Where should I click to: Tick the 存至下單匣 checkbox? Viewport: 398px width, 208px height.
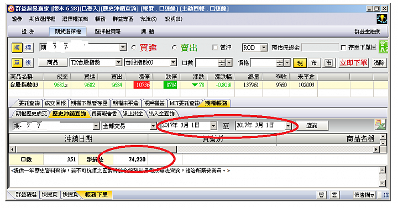pos(343,47)
